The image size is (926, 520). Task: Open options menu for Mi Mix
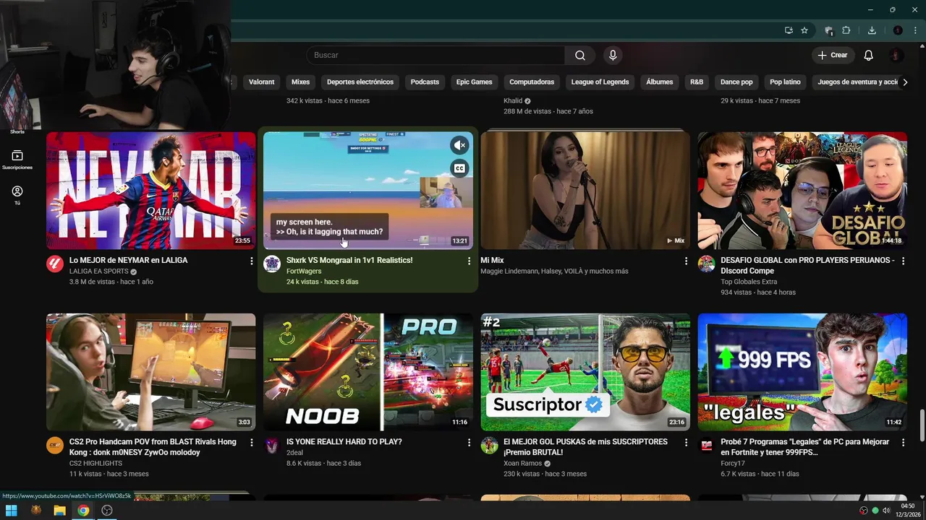pyautogui.click(x=686, y=261)
